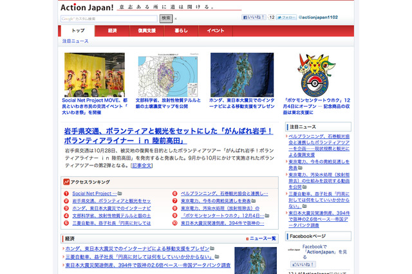Open the 岩手県交通 volunteer liner headline
Screen dimensions: 412x274
pos(169,136)
